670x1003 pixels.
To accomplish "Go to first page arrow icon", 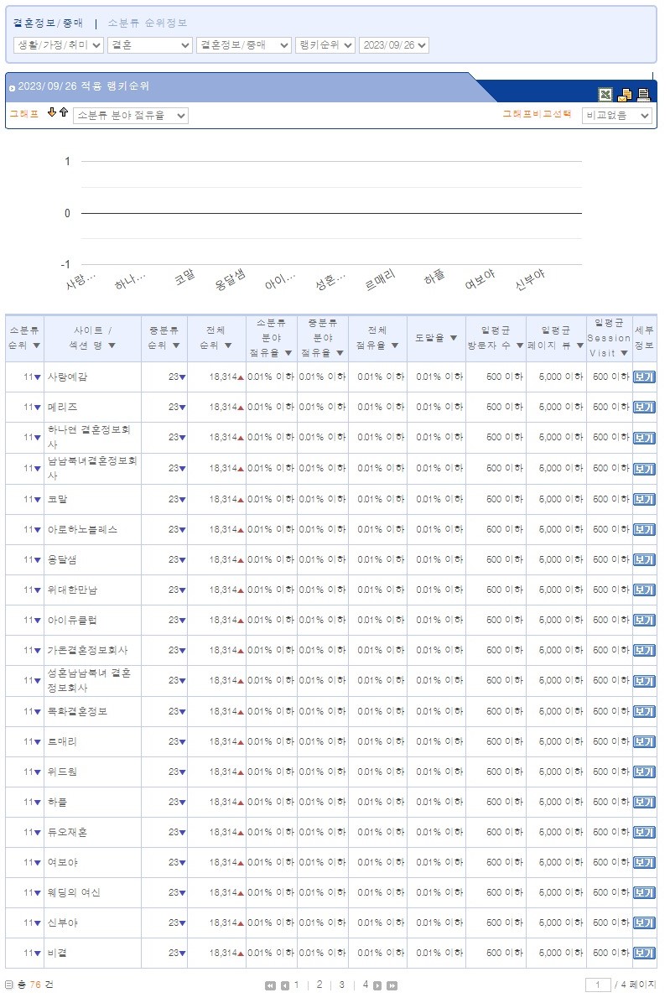I will (x=270, y=985).
